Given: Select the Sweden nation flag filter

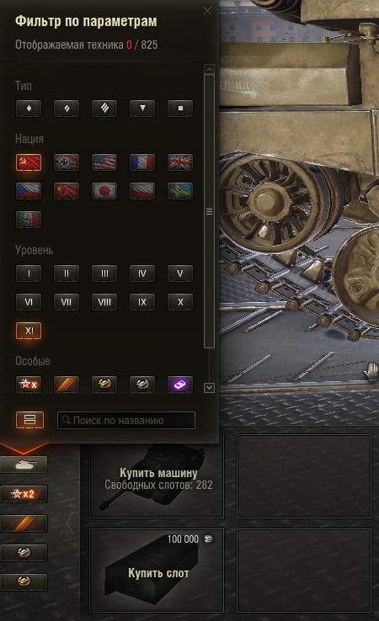Looking at the screenshot, I should pos(180,191).
